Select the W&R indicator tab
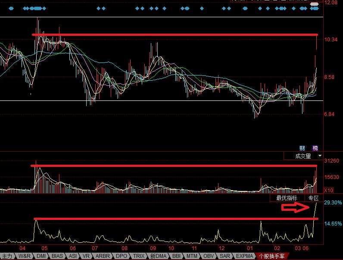 click(x=25, y=256)
